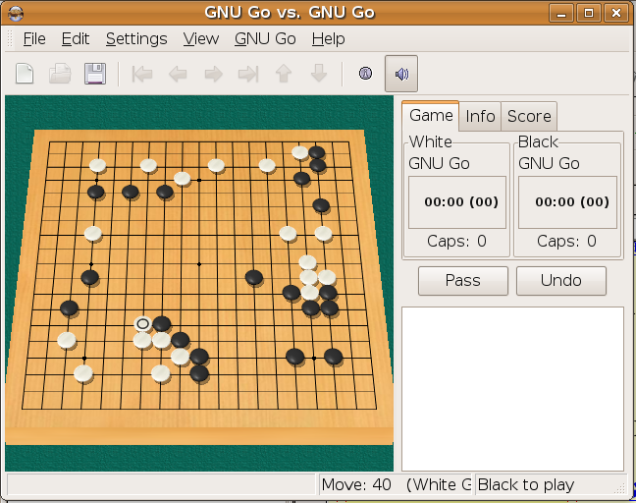The width and height of the screenshot is (636, 503).
Task: Toggle the round clock toolbar button
Action: coord(365,74)
